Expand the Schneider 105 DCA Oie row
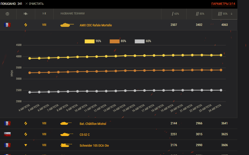 [x=119, y=145]
